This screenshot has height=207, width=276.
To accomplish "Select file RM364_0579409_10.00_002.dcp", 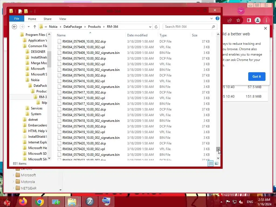I will [x=84, y=42].
